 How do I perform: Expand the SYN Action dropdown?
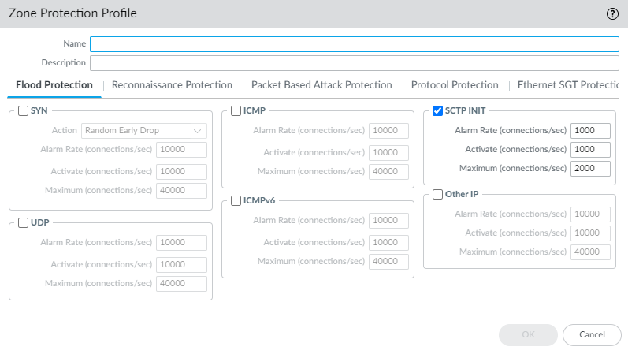143,131
